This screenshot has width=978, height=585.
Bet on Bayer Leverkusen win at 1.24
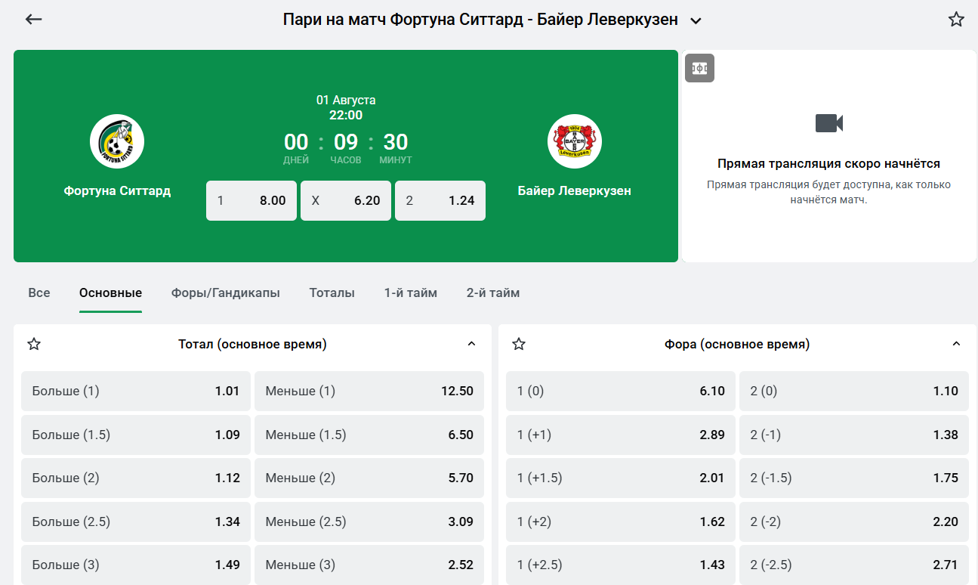pyautogui.click(x=440, y=200)
